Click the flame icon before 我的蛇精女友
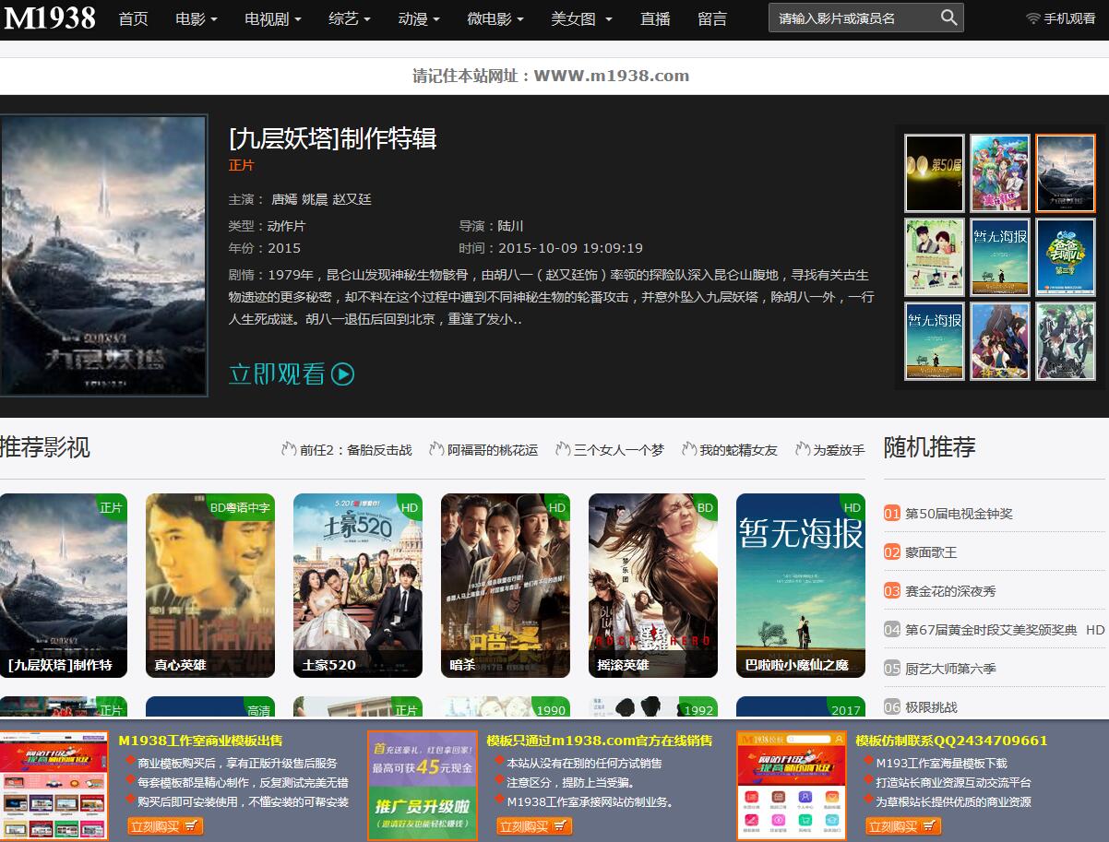Screen dimensions: 1109x842 click(x=688, y=449)
